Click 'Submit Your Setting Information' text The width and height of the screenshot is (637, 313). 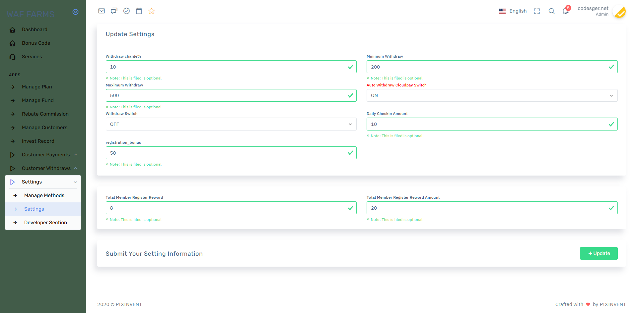[154, 254]
